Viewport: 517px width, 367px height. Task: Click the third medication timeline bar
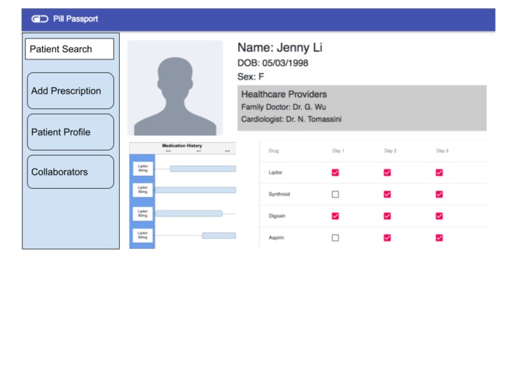click(x=189, y=214)
